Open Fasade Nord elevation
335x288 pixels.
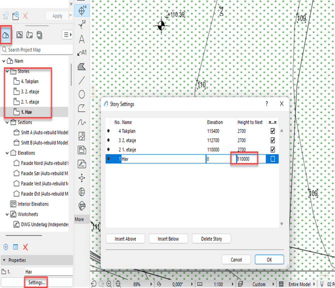click(x=42, y=163)
